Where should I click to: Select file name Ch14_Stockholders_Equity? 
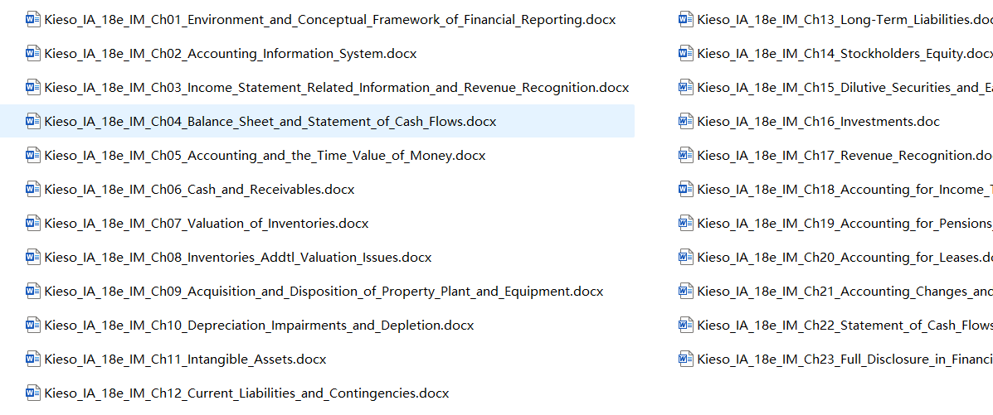coord(845,55)
